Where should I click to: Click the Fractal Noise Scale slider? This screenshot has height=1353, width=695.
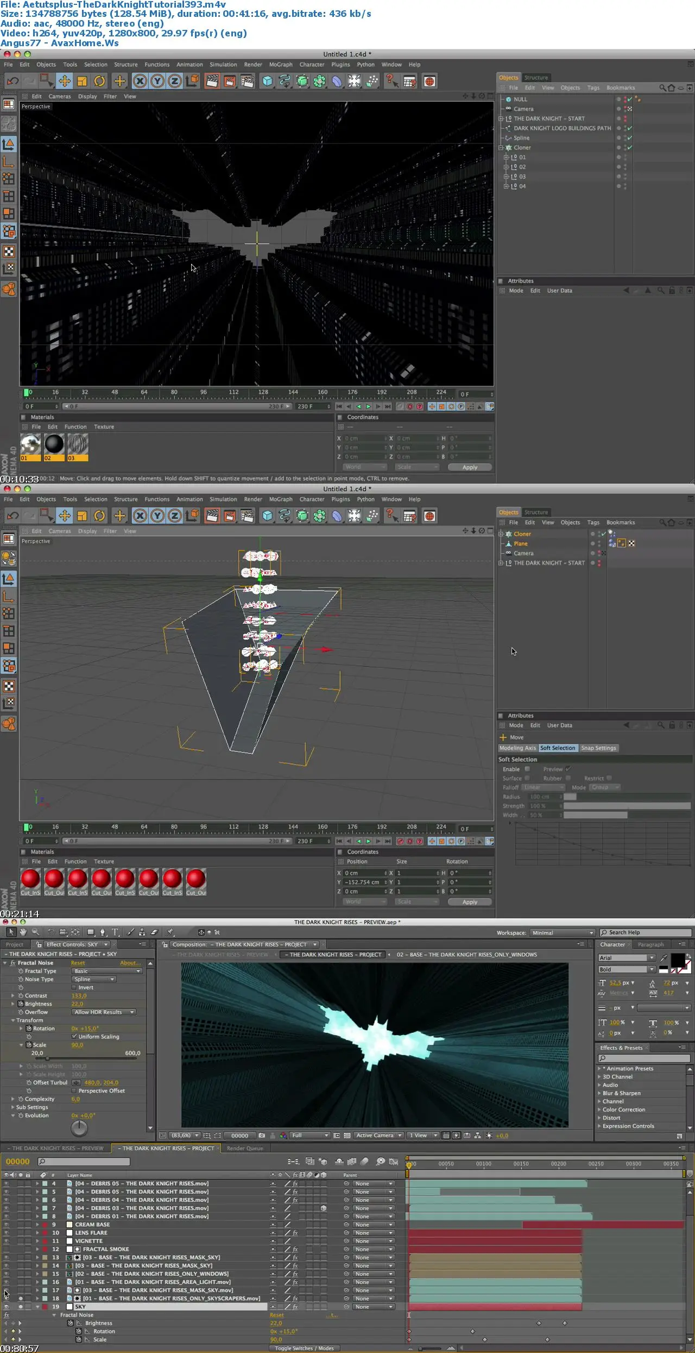pyautogui.click(x=86, y=1058)
